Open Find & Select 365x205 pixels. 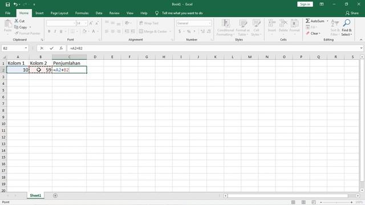pyautogui.click(x=347, y=27)
